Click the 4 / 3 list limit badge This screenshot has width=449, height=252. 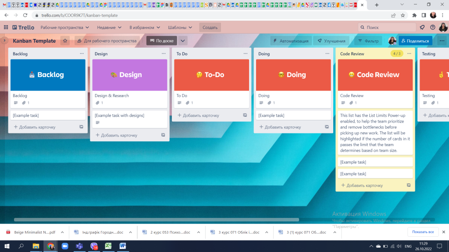[397, 53]
